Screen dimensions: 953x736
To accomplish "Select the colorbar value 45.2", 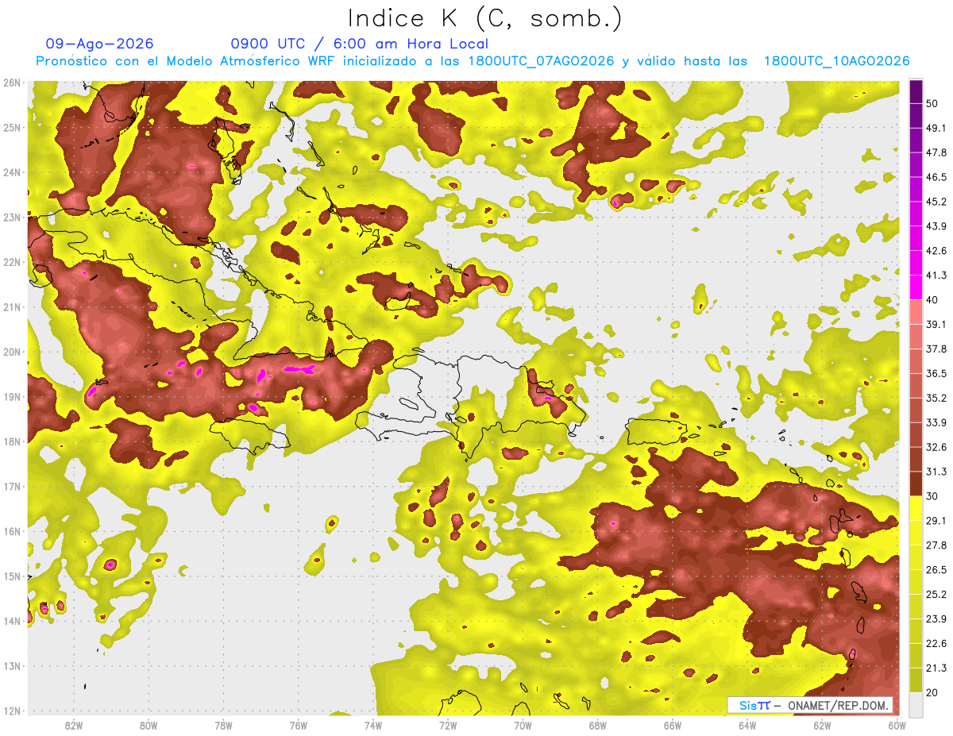I will coord(936,202).
